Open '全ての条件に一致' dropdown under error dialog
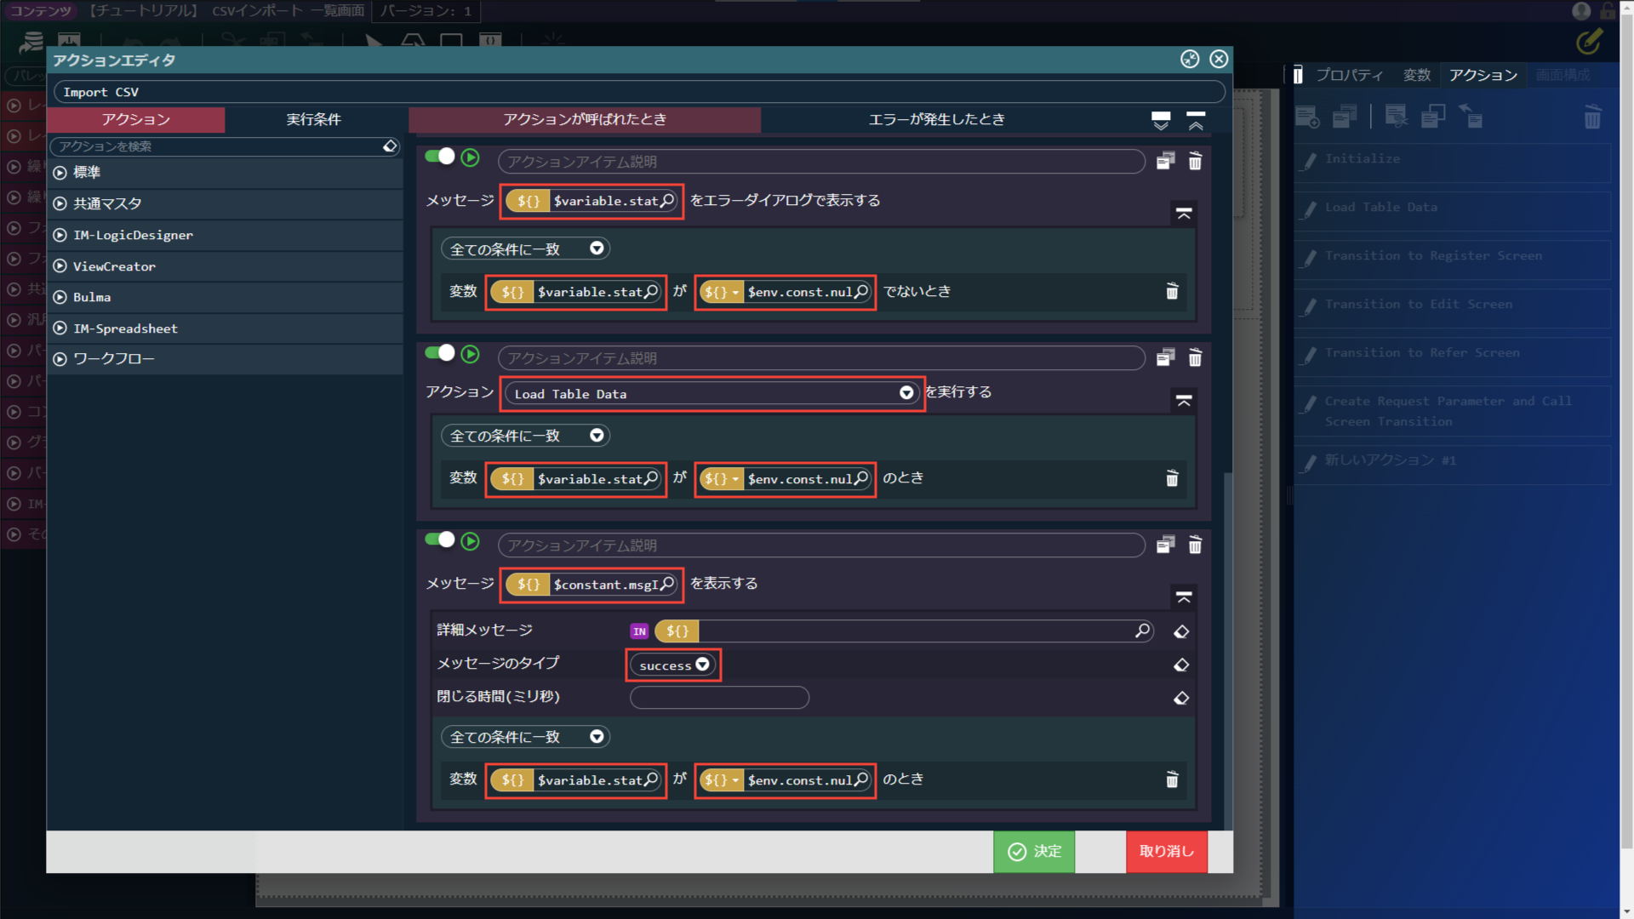 525,249
